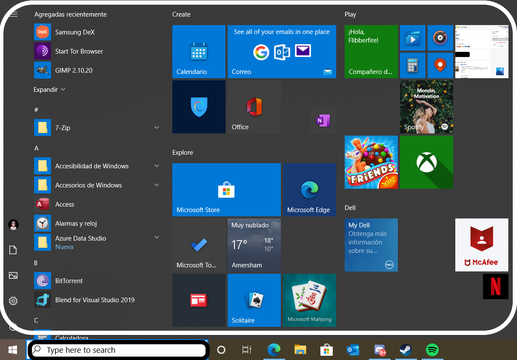This screenshot has height=360, width=517.
Task: Switch to Edge in the taskbar
Action: [274, 350]
